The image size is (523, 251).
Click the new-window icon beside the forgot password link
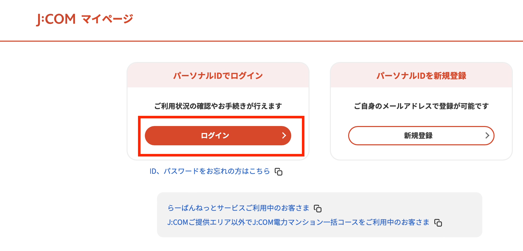(279, 172)
